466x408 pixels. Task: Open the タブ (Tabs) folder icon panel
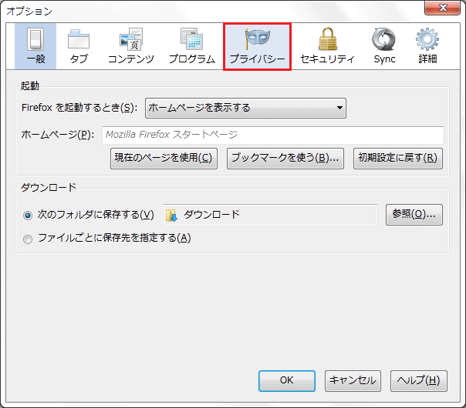coord(79,46)
